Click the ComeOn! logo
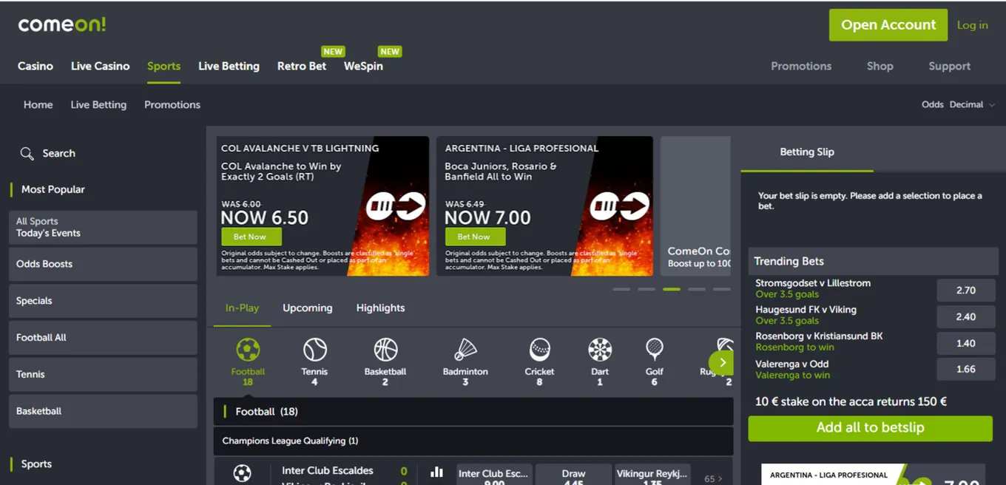Viewport: 1006px width, 485px height. pyautogui.click(x=62, y=24)
